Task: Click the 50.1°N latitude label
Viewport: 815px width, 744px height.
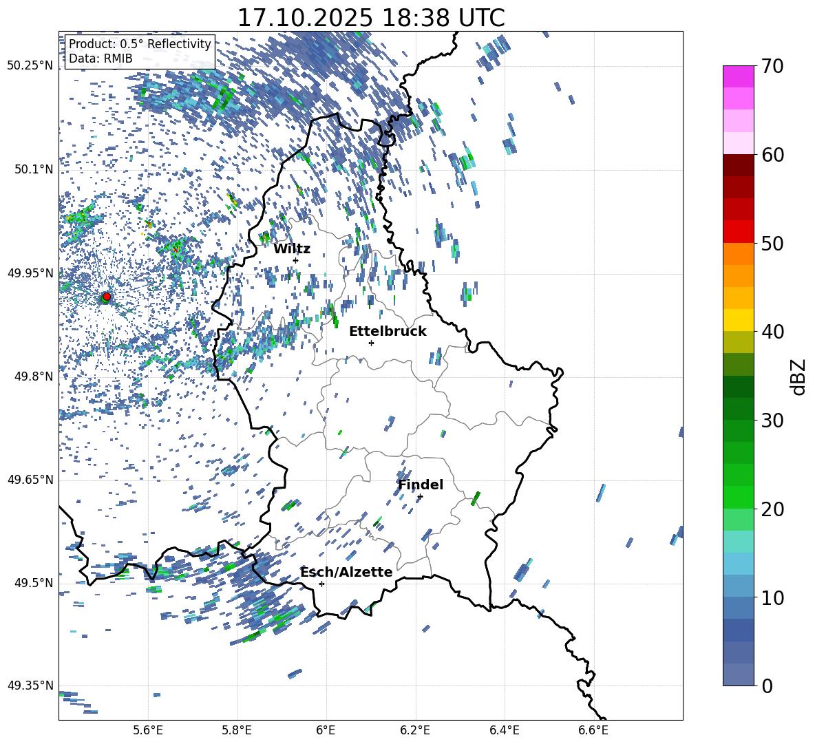Action: [x=34, y=169]
